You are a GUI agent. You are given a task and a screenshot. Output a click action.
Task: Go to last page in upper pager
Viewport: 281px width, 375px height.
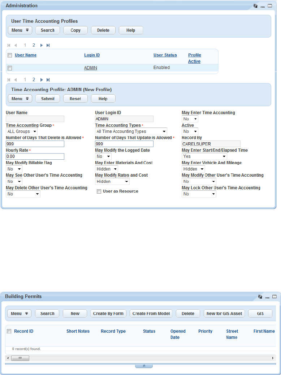[x=48, y=45]
